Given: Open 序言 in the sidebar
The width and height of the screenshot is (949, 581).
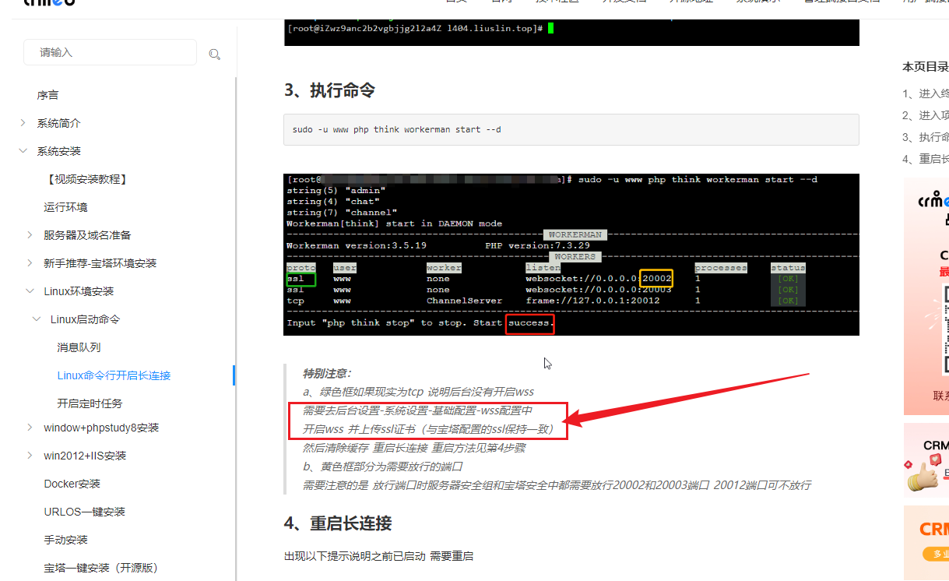Looking at the screenshot, I should click(x=47, y=95).
